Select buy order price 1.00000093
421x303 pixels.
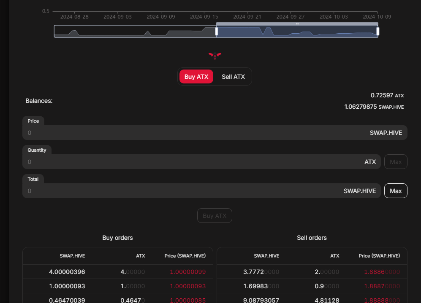tap(187, 286)
